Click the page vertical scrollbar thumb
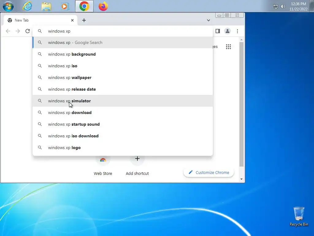This screenshot has height=236, width=314. [x=241, y=104]
